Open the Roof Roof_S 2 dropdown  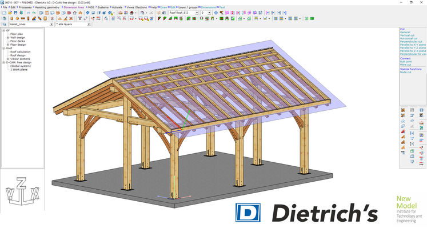pyautogui.click(x=196, y=13)
